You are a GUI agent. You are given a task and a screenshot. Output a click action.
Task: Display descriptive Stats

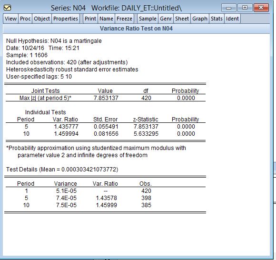pos(217,19)
